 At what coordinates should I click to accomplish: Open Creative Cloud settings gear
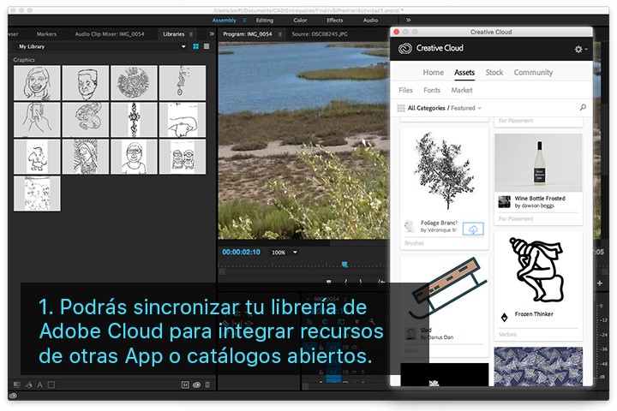pyautogui.click(x=578, y=49)
